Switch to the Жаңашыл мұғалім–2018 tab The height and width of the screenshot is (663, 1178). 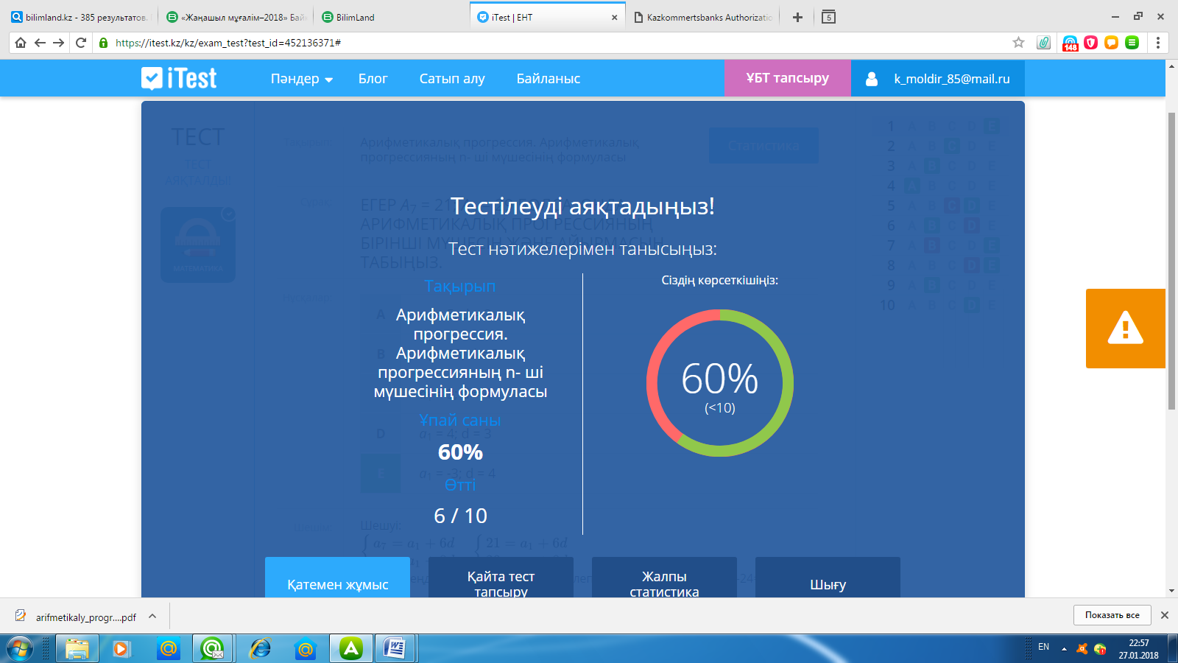236,17
